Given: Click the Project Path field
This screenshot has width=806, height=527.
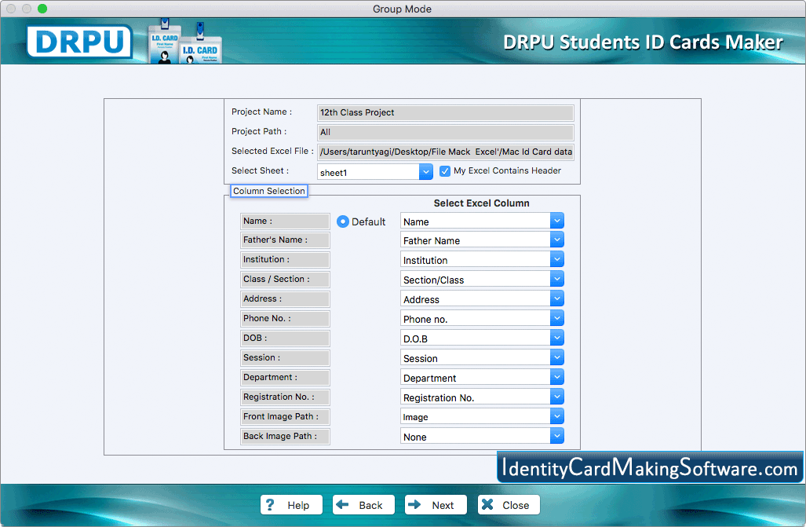Looking at the screenshot, I should coord(446,132).
